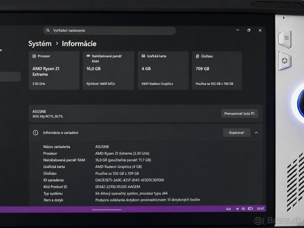Select 'Rýchlosť: 6400 MT/s' text

(101, 84)
